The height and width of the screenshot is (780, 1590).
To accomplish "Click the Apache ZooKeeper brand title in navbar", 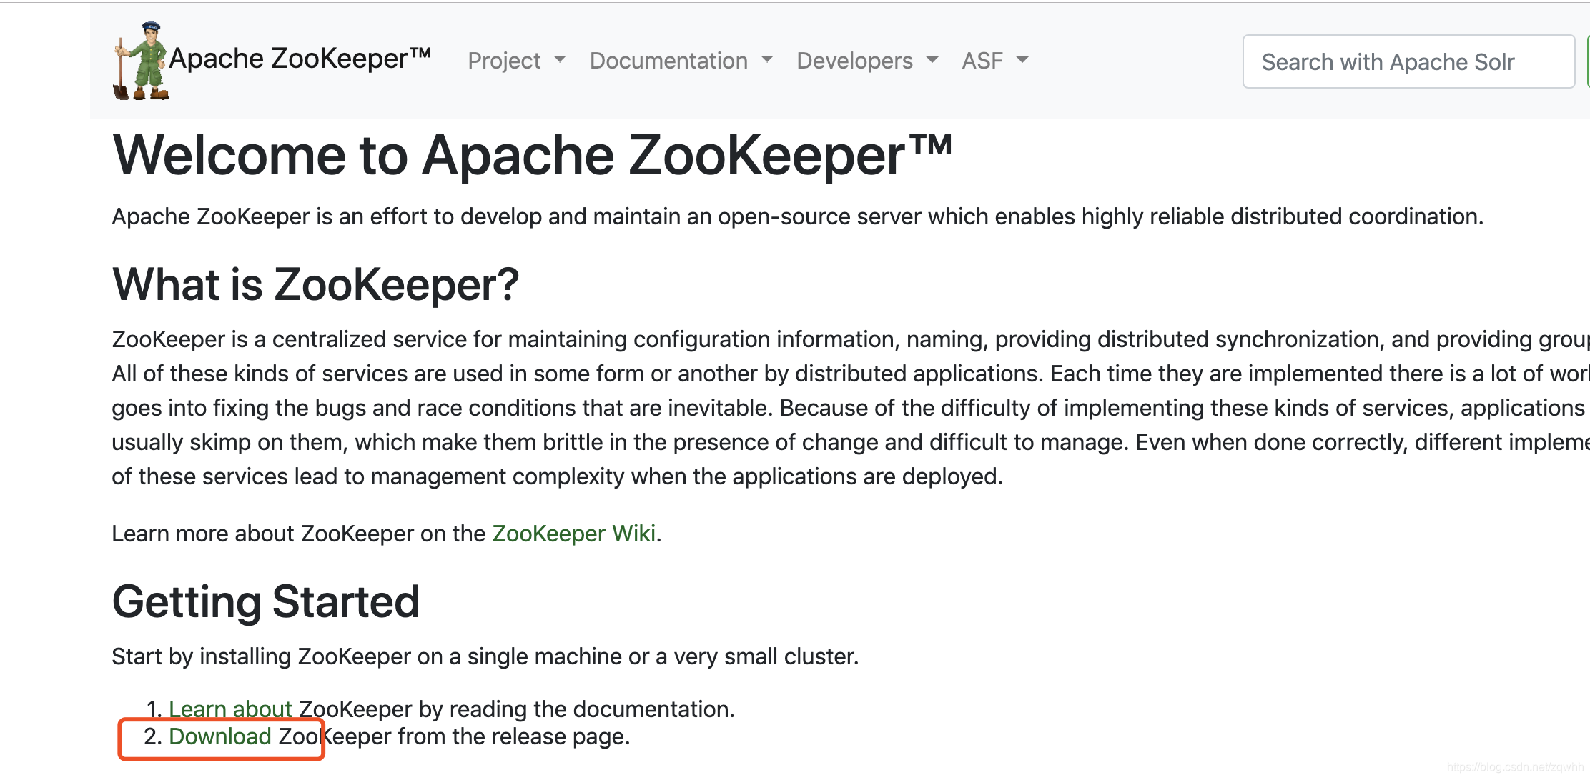I will [300, 59].
